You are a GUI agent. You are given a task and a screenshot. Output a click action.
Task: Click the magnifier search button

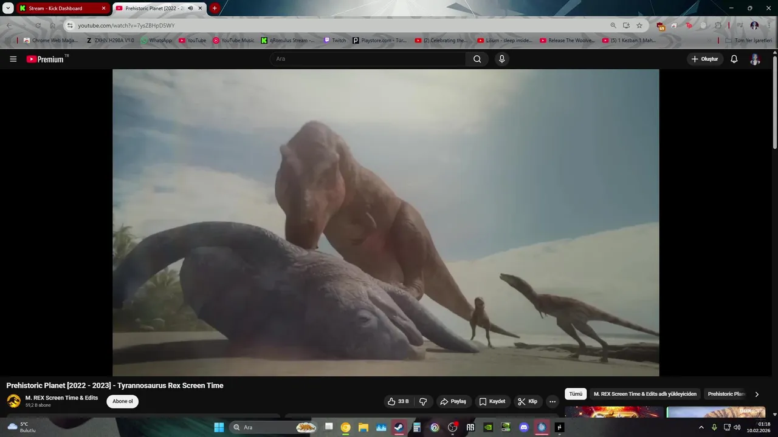click(477, 59)
